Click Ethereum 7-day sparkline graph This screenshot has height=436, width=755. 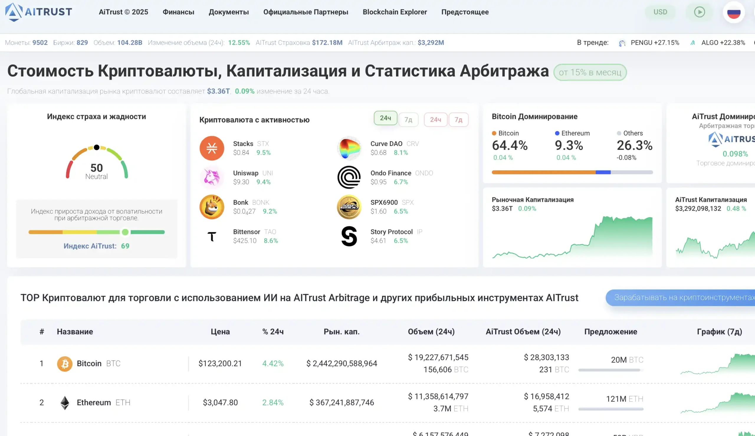pyautogui.click(x=717, y=403)
